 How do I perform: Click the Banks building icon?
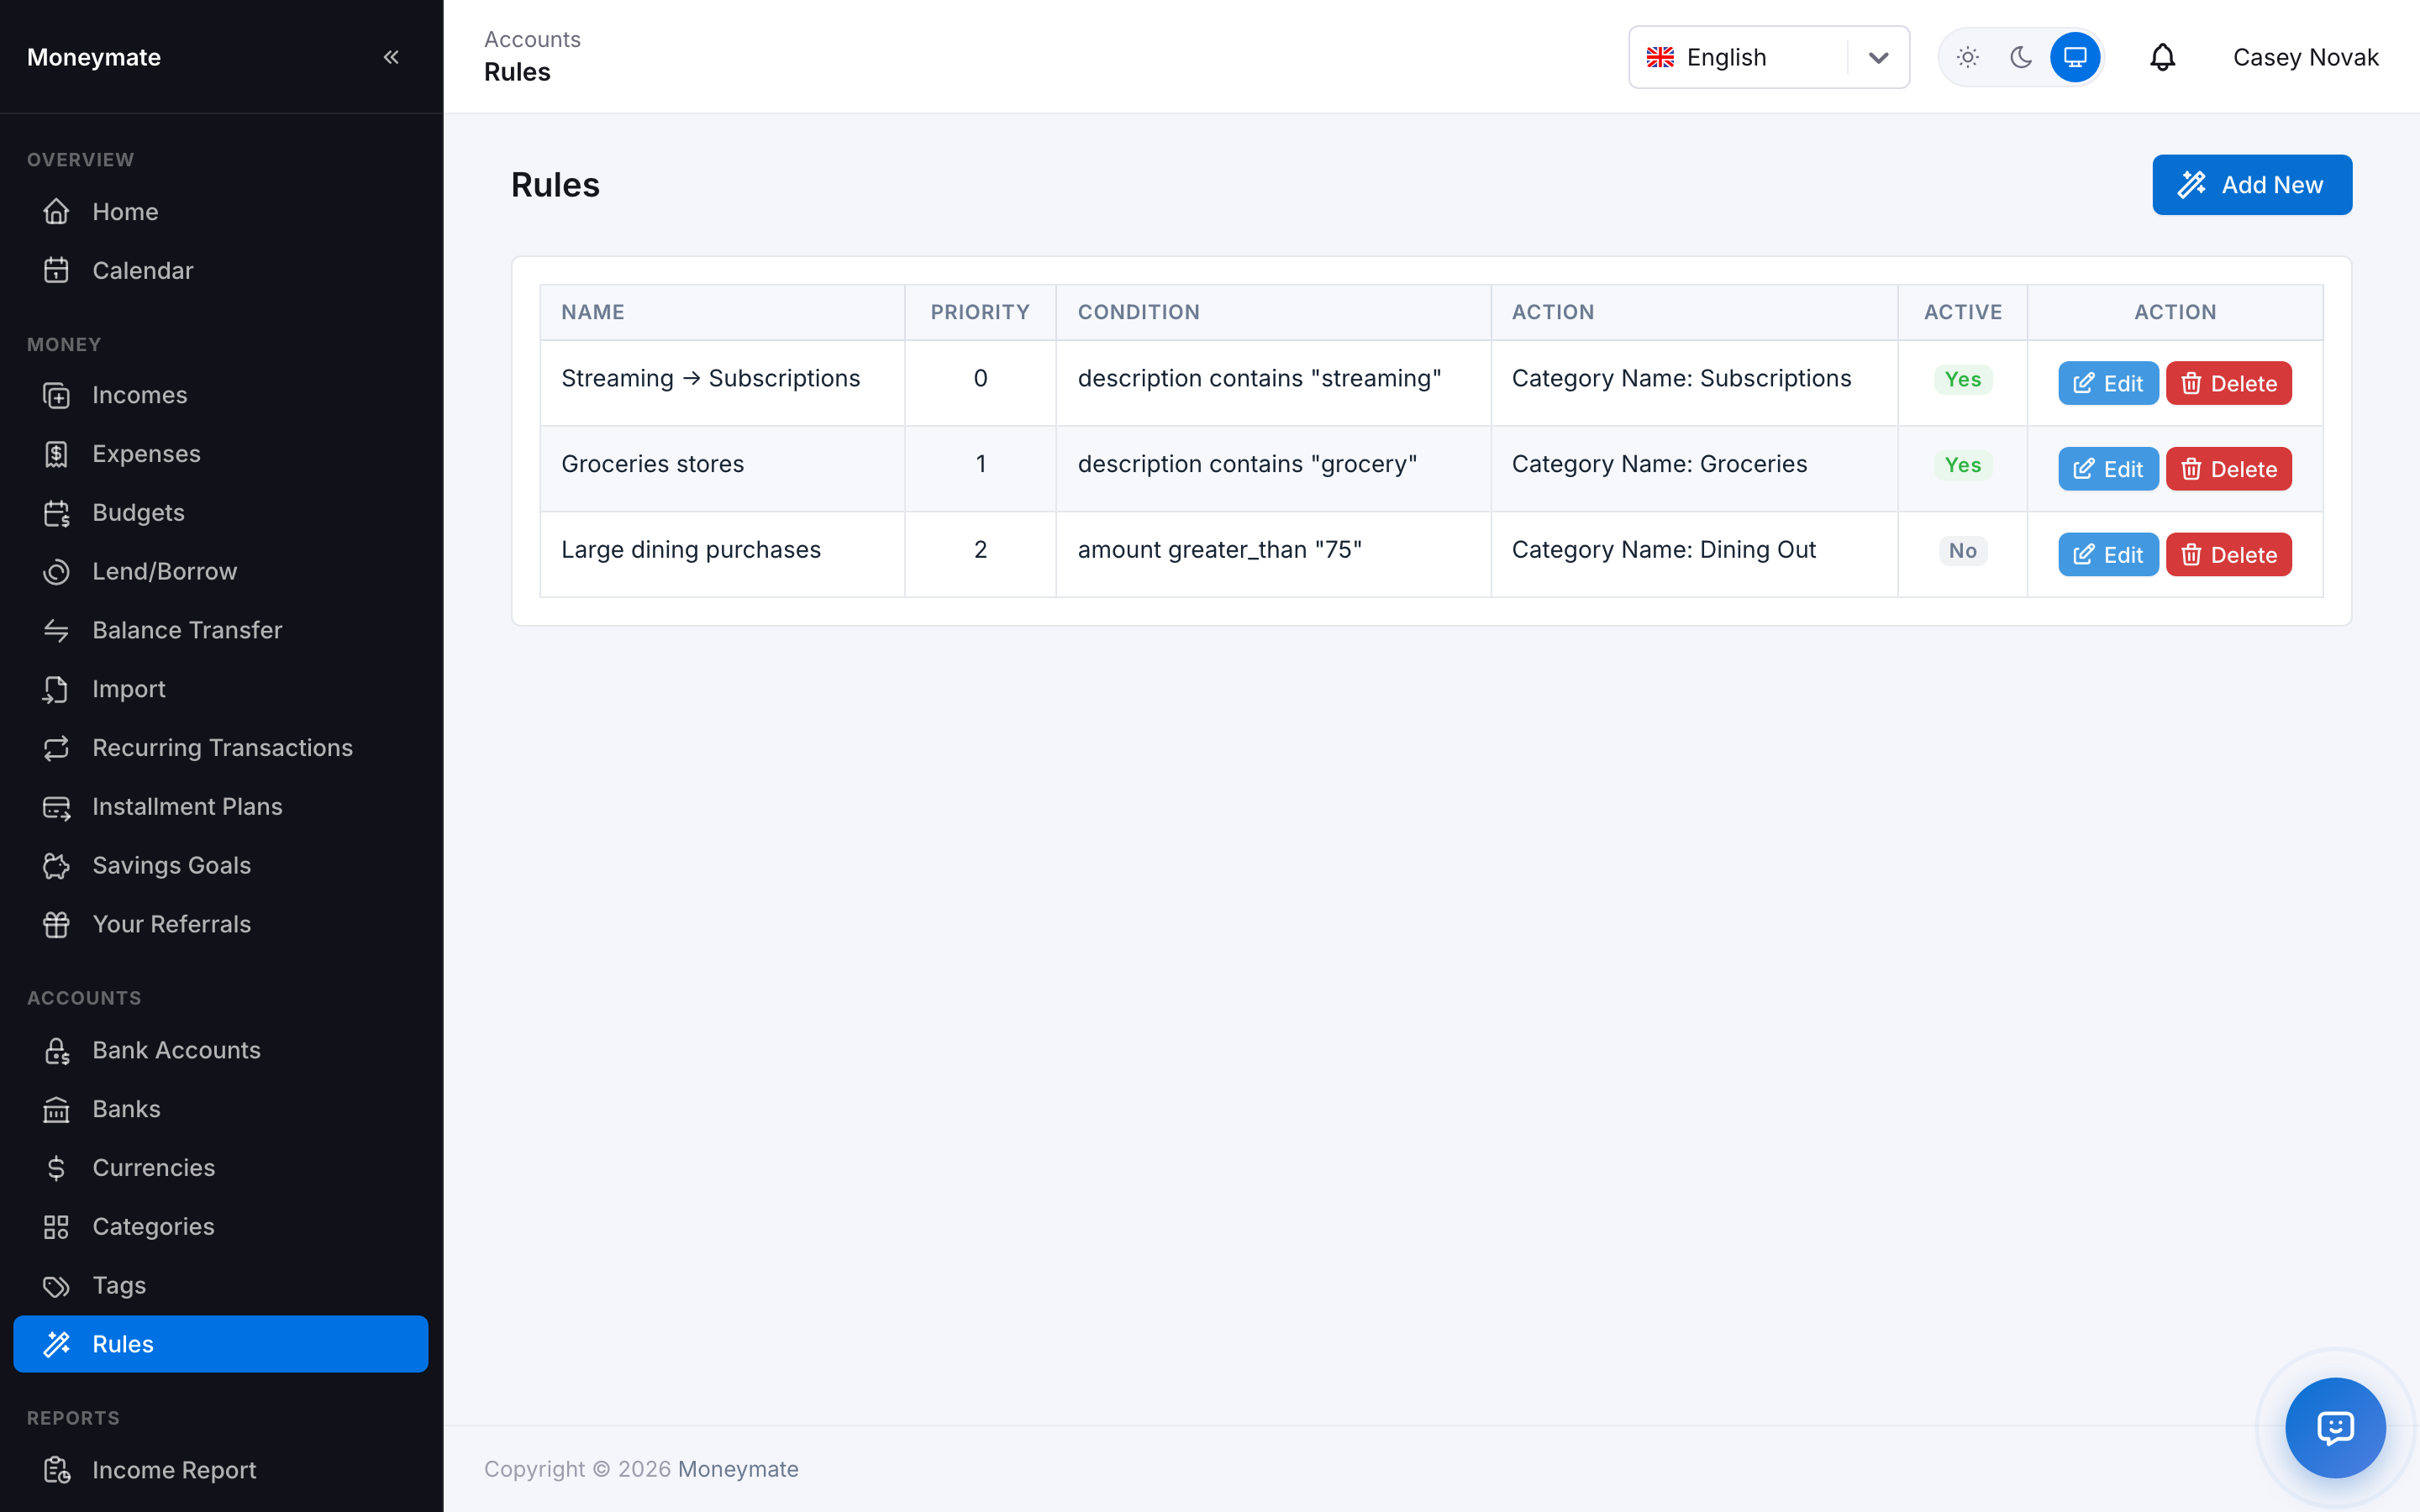pos(57,1109)
